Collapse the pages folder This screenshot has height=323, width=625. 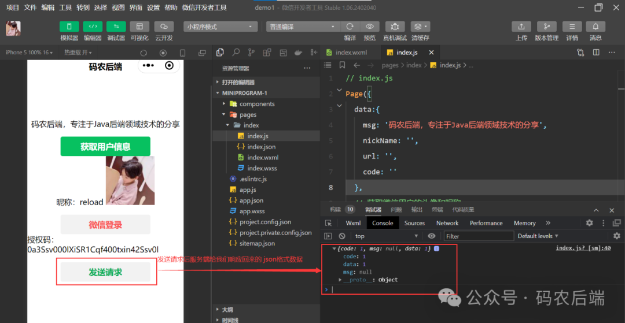[x=266, y=114]
